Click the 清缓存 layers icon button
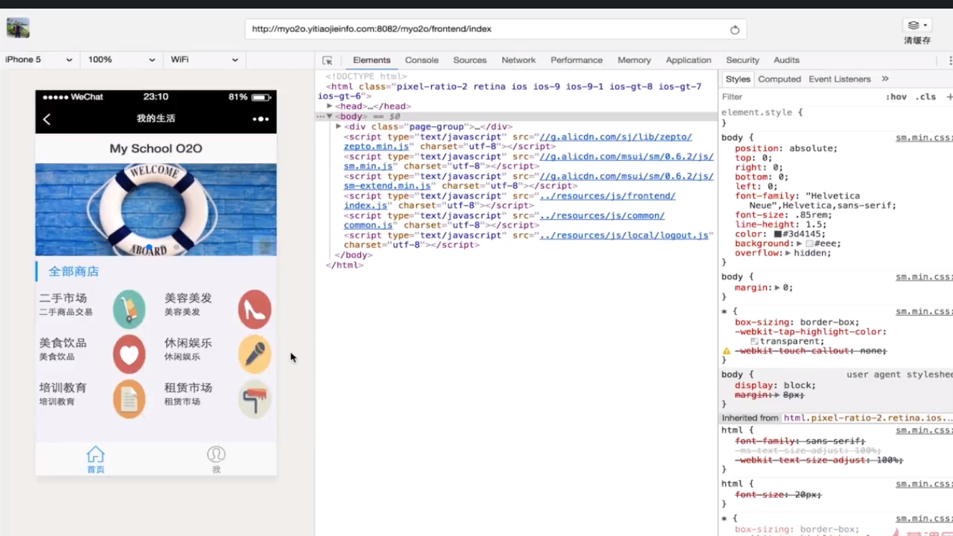The width and height of the screenshot is (953, 536). click(x=916, y=25)
